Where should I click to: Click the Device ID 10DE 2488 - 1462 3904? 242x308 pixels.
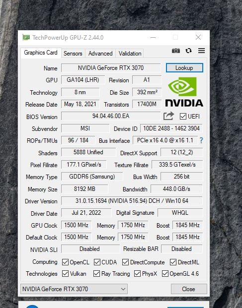[171, 128]
